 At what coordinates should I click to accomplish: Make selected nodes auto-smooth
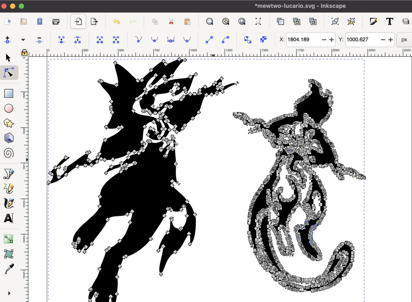tap(187, 39)
